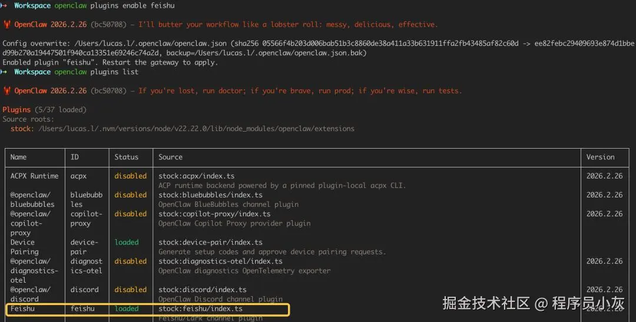Click the 'discord' ID cell
The height and width of the screenshot is (322, 636).
coord(84,290)
